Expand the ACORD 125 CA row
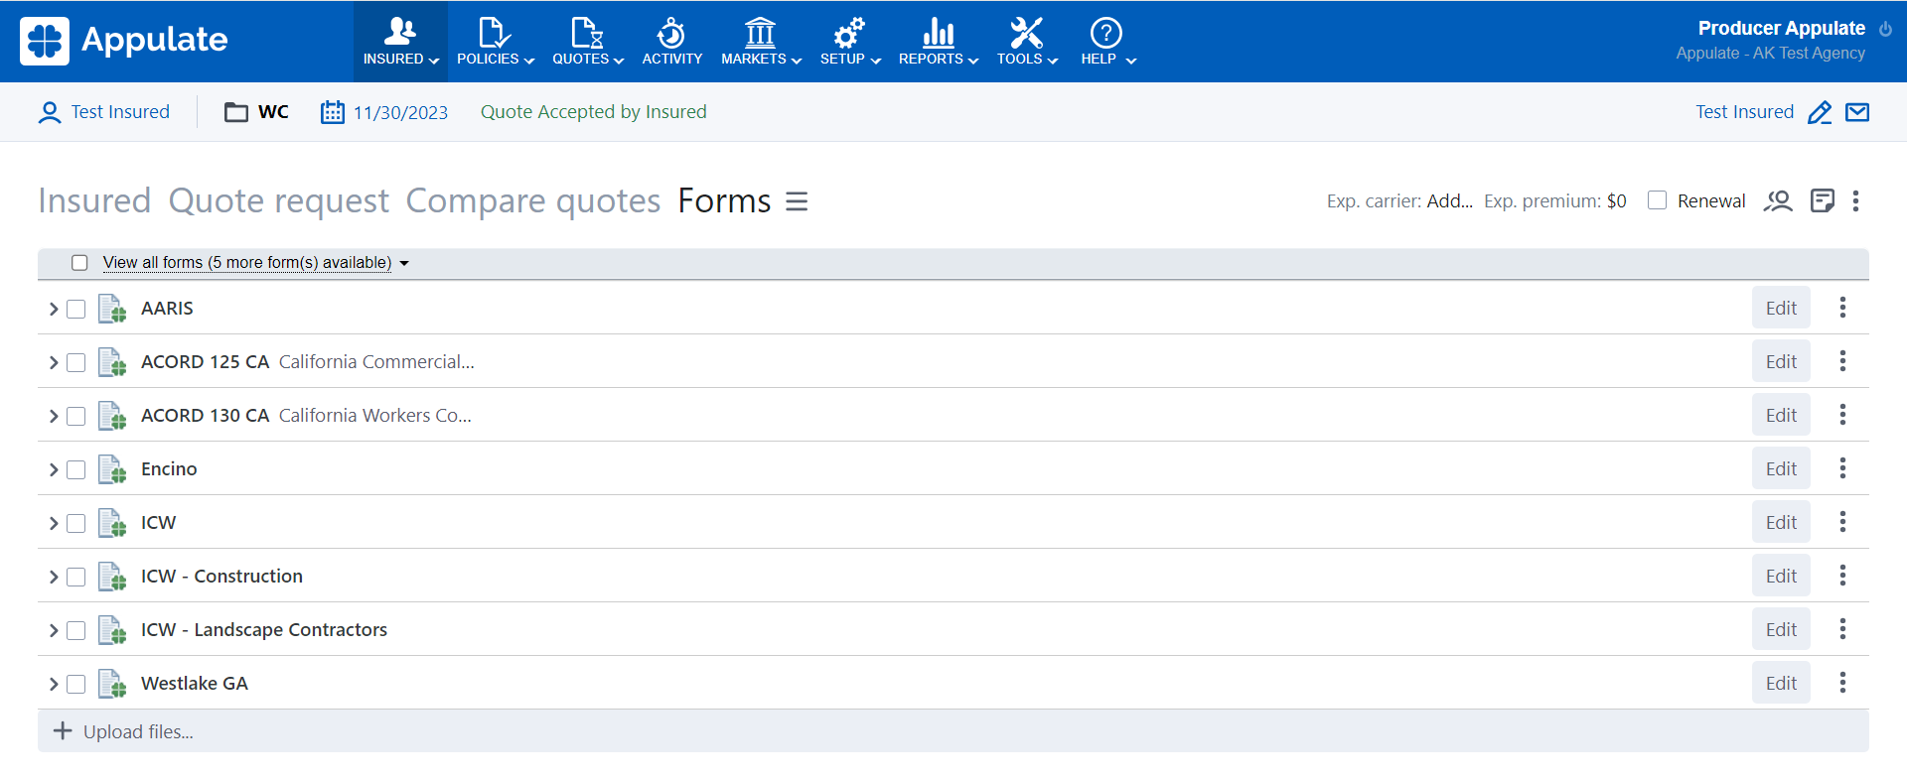1907x779 pixels. point(54,362)
